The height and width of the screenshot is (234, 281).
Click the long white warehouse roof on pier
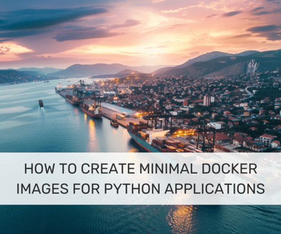click(117, 109)
